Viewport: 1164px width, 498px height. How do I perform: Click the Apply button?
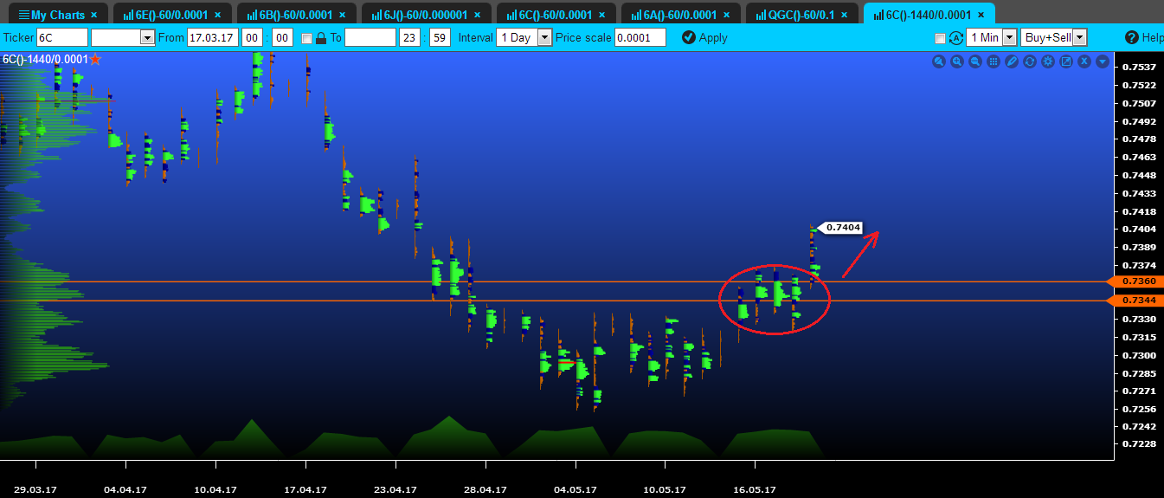pyautogui.click(x=704, y=37)
